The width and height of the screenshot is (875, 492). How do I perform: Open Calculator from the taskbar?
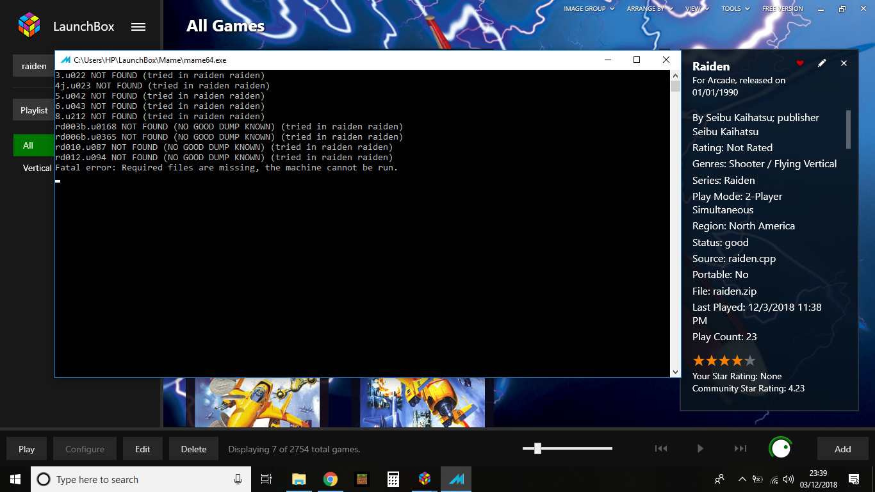coord(393,479)
